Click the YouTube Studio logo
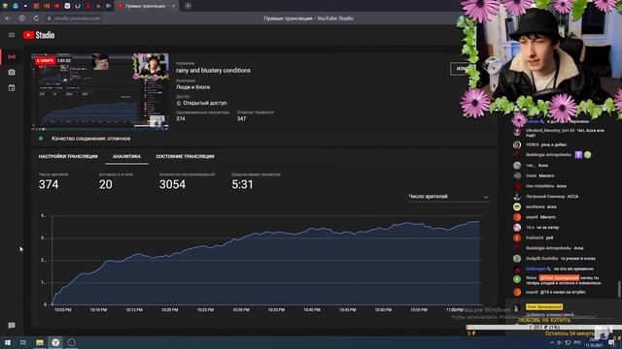The width and height of the screenshot is (622, 349). (39, 35)
